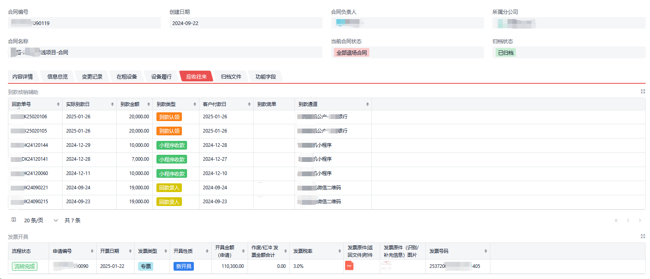Expand the 发票开具 table to fullscreen
Viewport: 650px width, 279px height.
coord(642,236)
